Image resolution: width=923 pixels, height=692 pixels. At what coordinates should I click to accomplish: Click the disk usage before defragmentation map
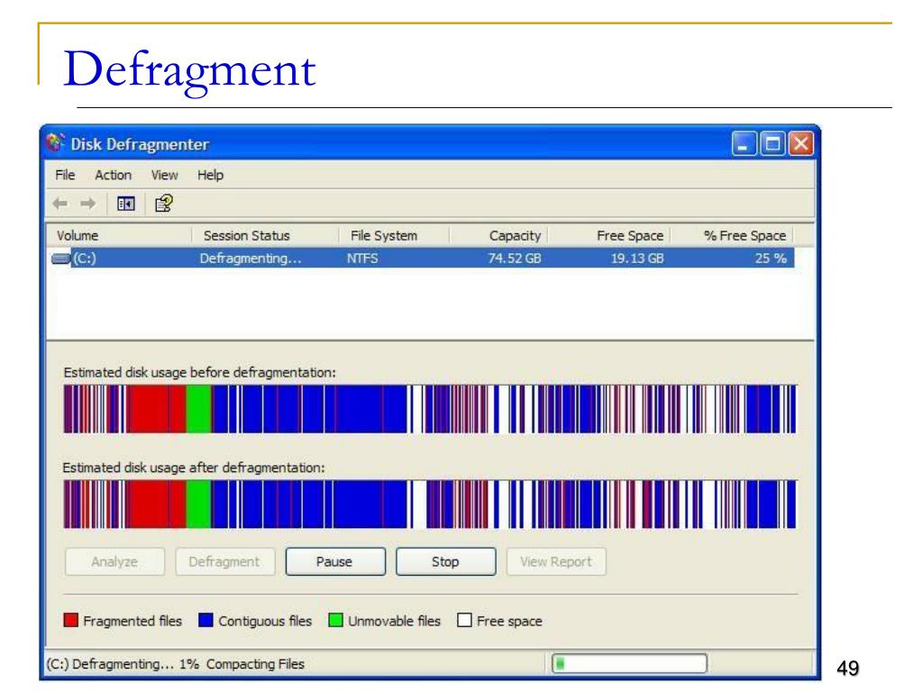pyautogui.click(x=430, y=409)
